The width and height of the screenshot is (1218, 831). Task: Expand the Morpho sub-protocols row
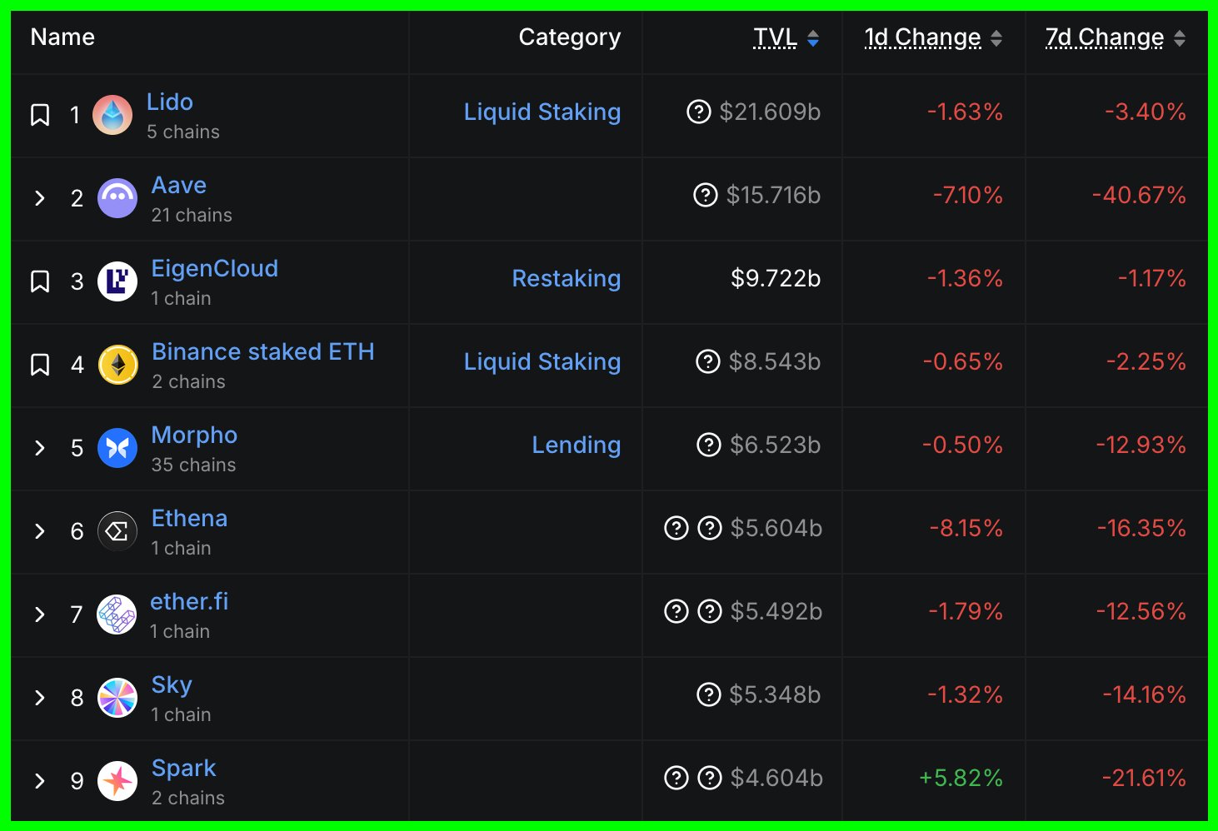click(x=40, y=448)
